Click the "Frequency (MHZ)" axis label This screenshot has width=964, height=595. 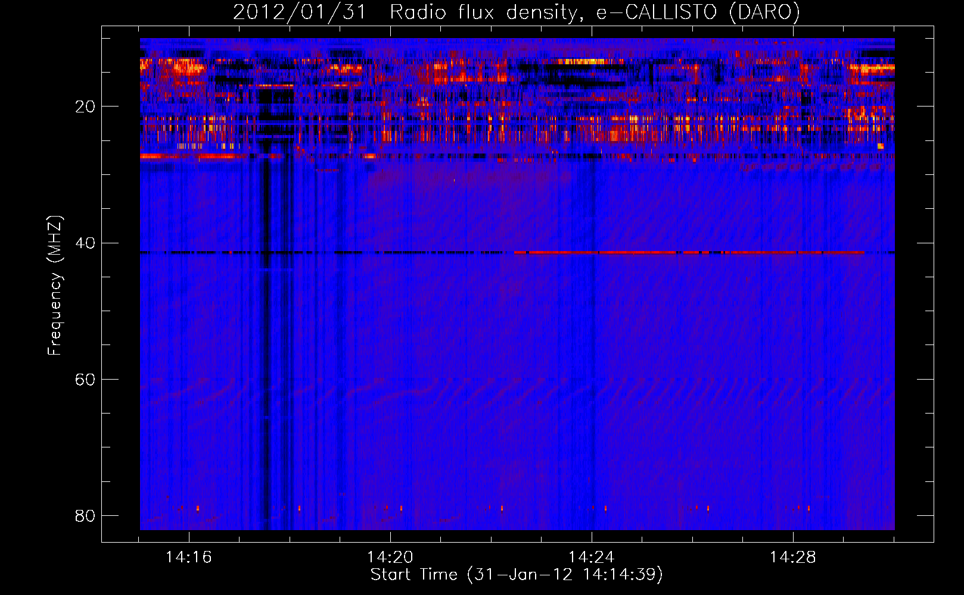(x=55, y=286)
